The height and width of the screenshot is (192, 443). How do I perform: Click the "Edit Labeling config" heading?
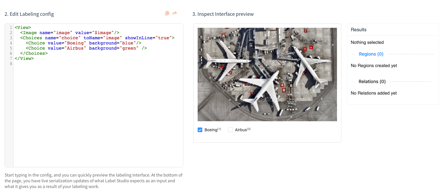coord(29,14)
